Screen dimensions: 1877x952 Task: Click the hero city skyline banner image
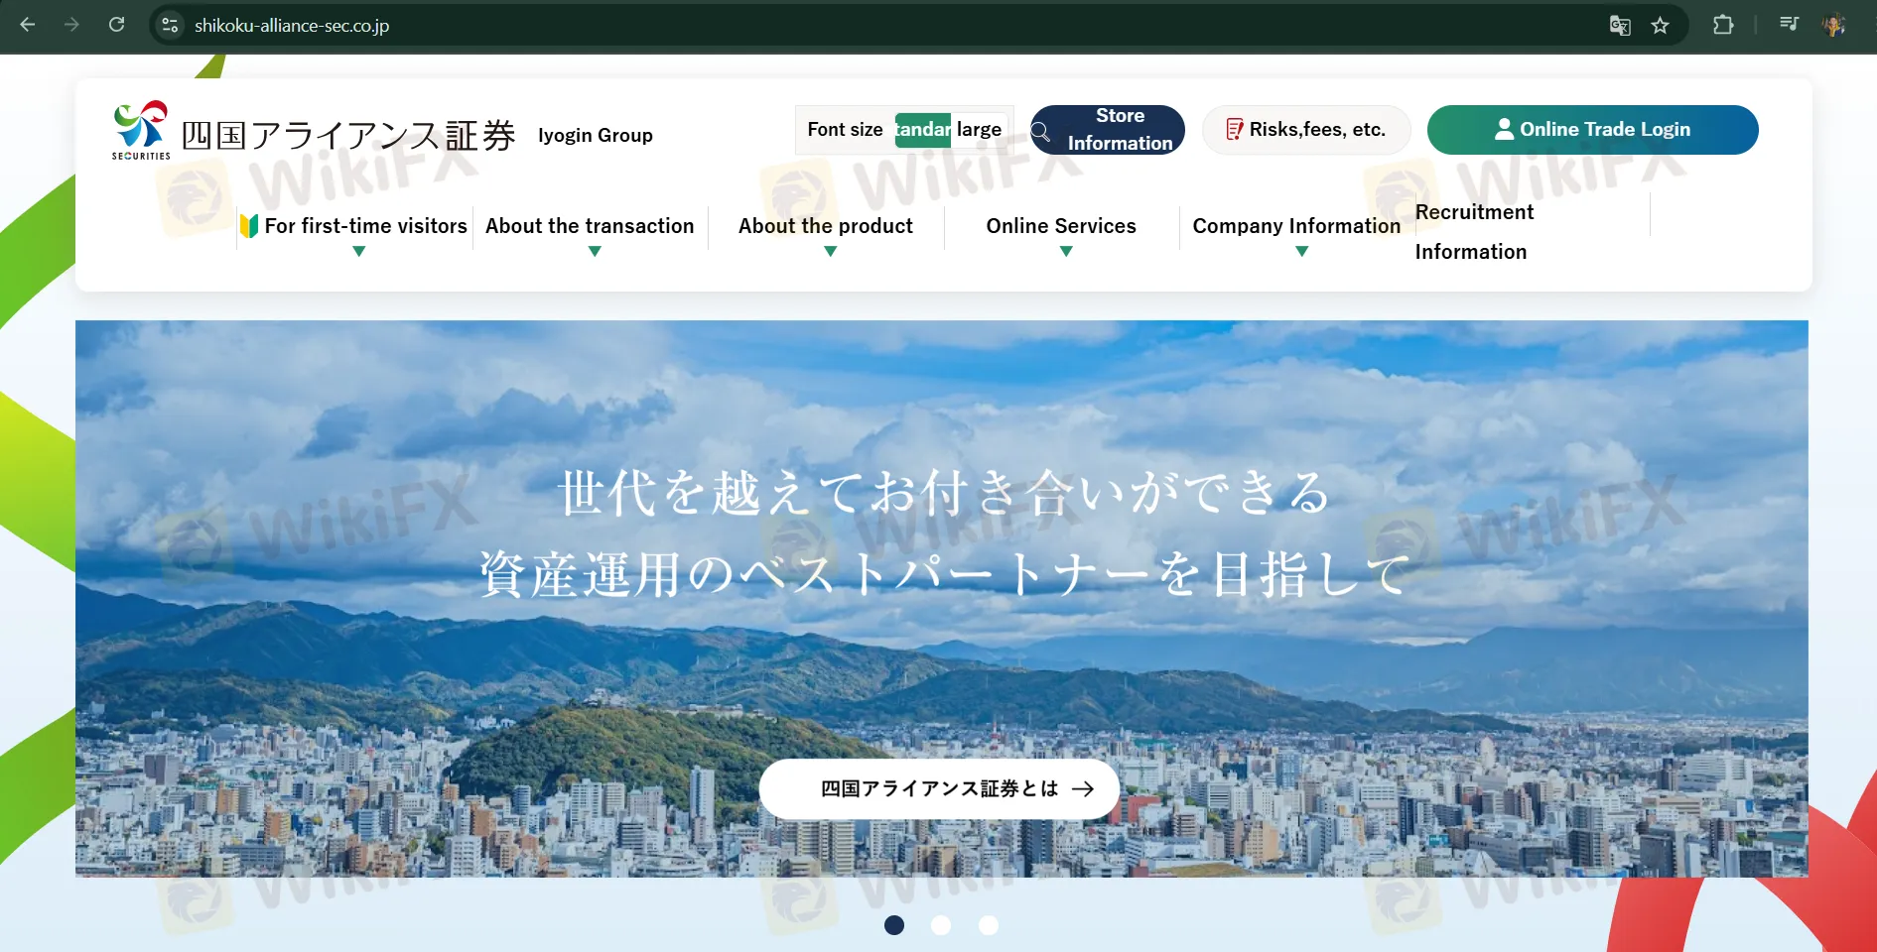tap(941, 599)
